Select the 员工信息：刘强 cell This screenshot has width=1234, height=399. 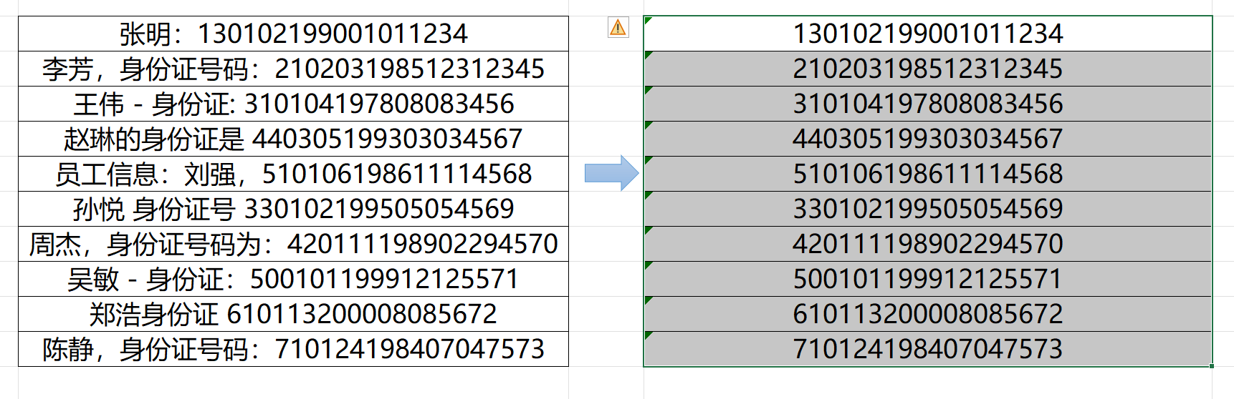(x=293, y=174)
